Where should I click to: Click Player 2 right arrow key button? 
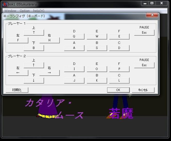click(49, 73)
